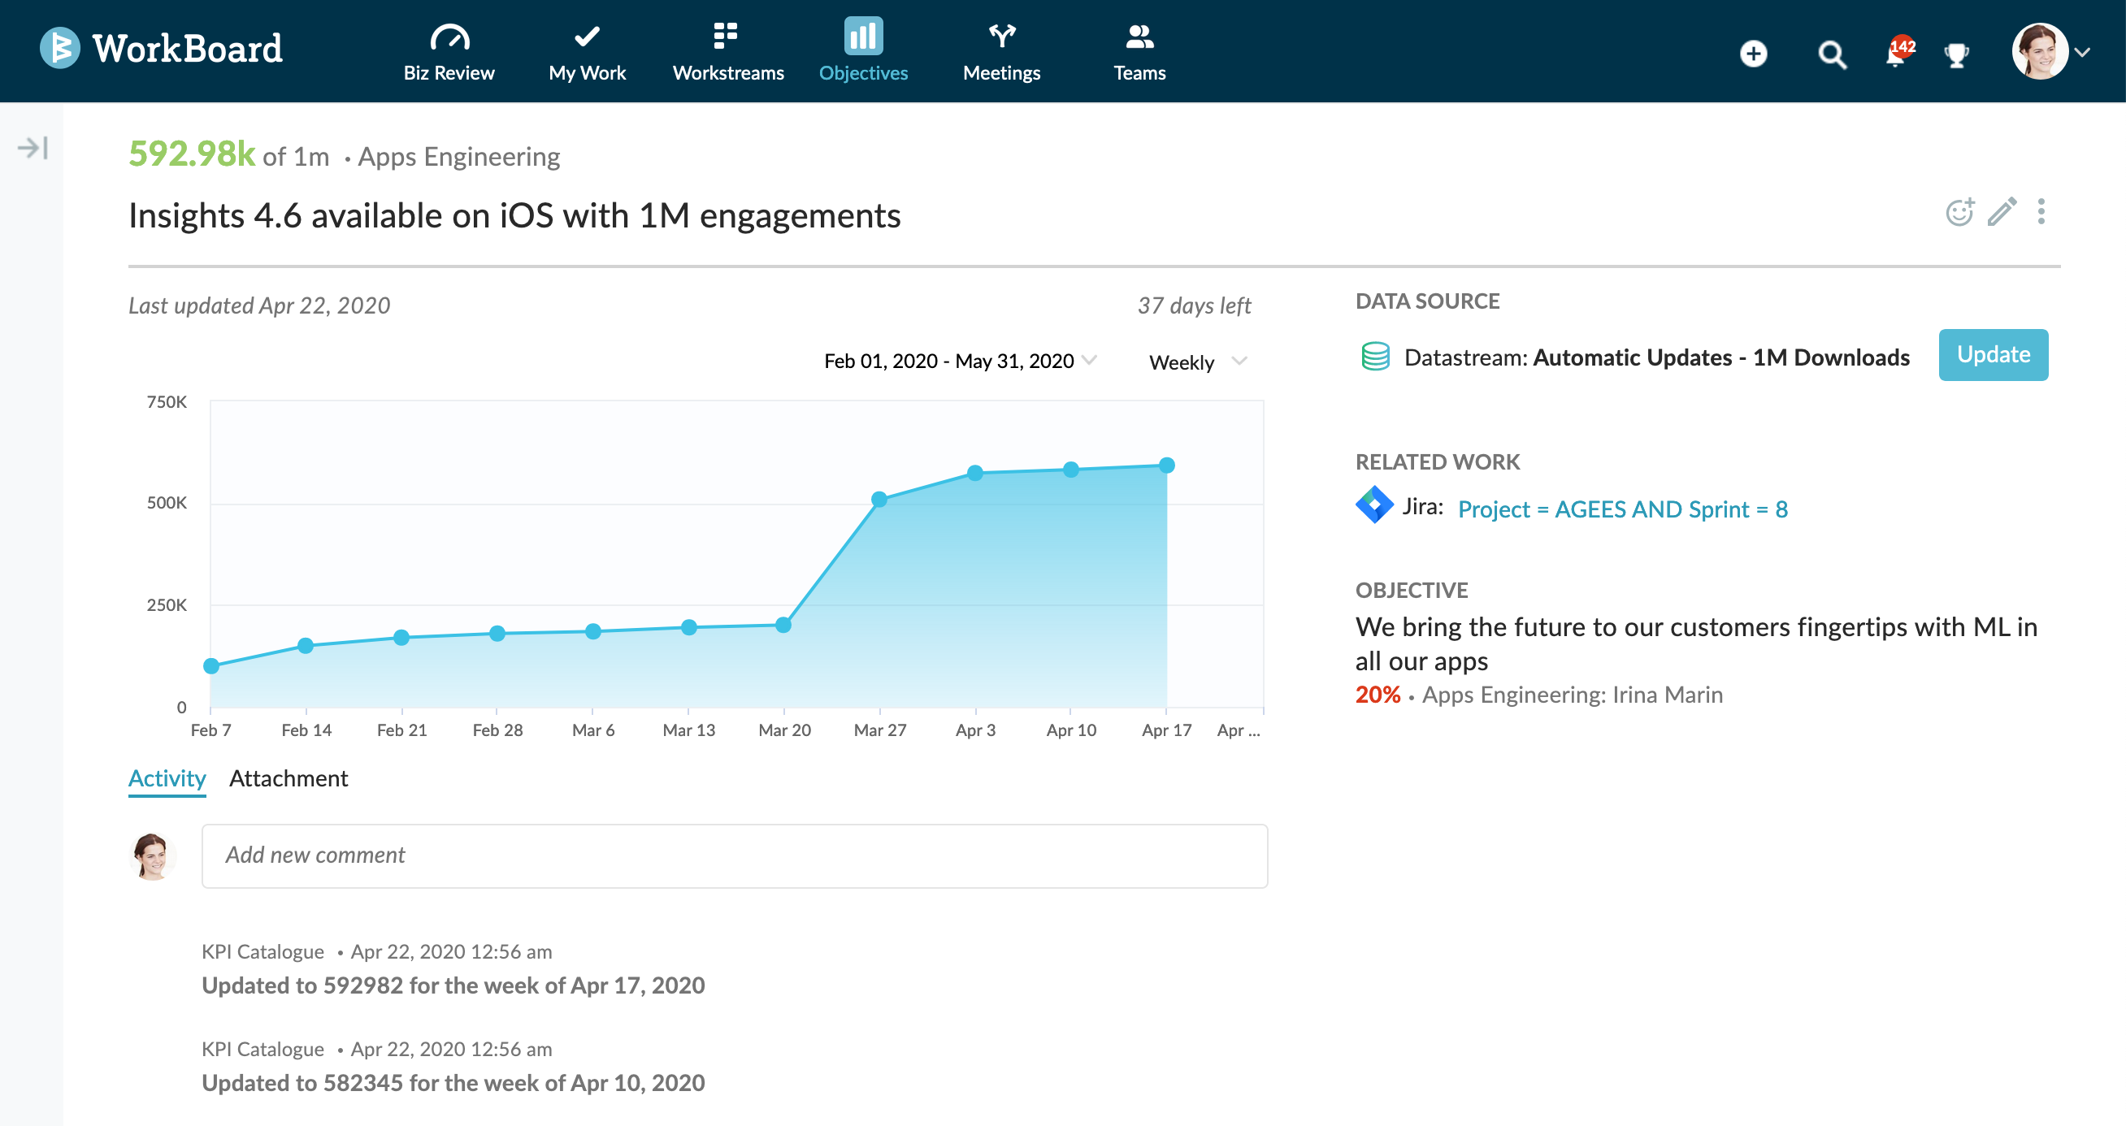Open the Meetings icon
Viewport: 2126px width, 1126px height.
(x=1002, y=36)
